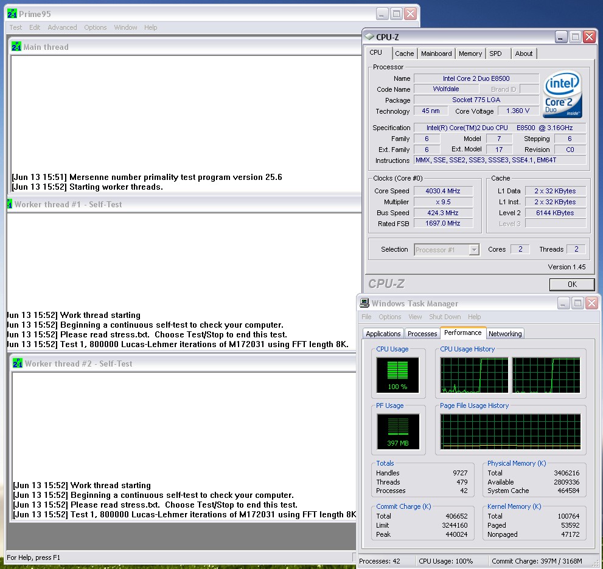Close the Prime95 window

click(x=411, y=14)
